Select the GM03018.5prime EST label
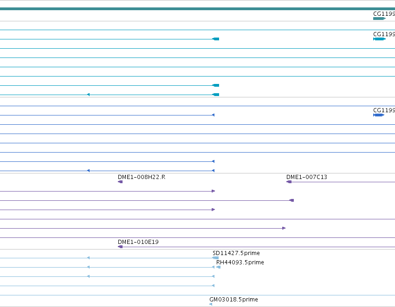Viewport: 395px width, 307px height. (x=233, y=300)
